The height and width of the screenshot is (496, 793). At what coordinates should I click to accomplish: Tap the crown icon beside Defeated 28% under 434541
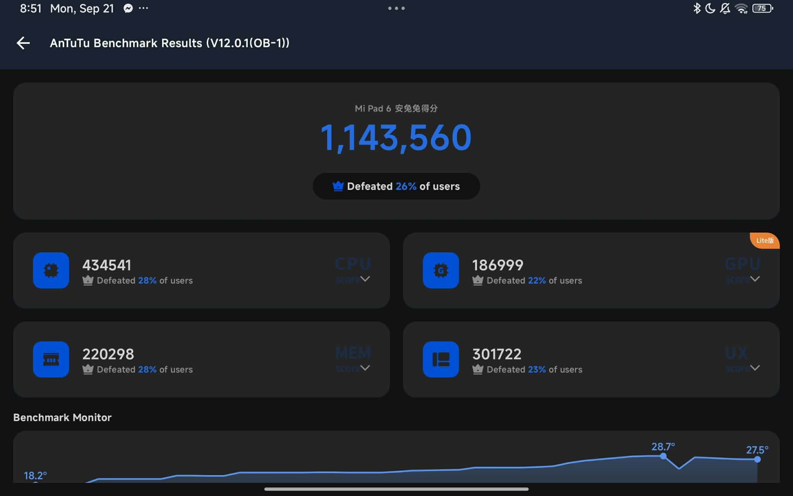[88, 280]
